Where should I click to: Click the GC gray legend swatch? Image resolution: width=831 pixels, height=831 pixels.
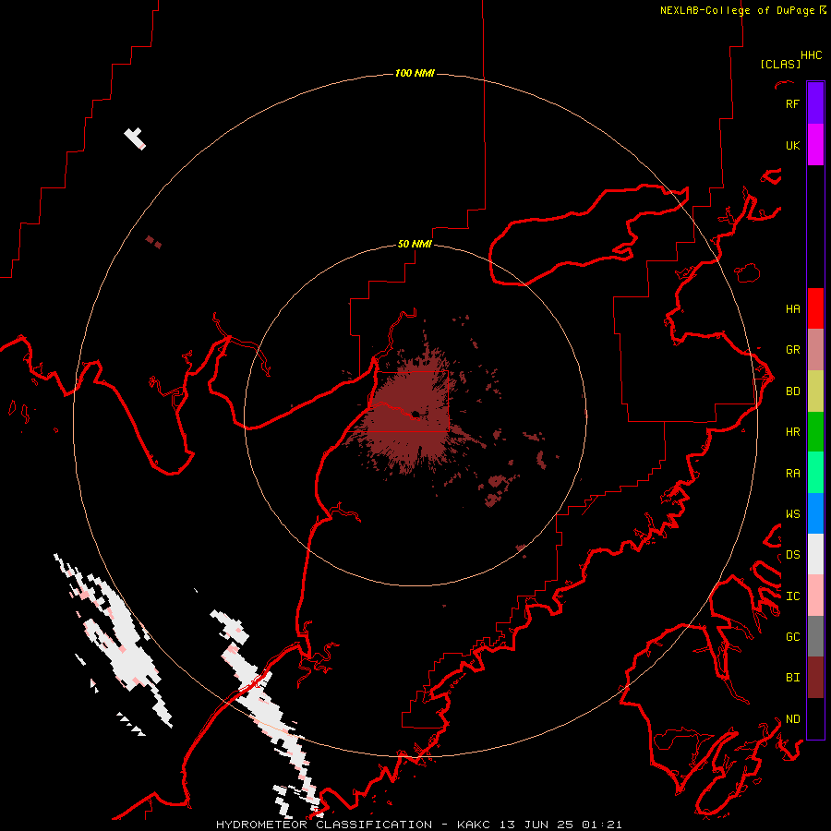click(815, 636)
